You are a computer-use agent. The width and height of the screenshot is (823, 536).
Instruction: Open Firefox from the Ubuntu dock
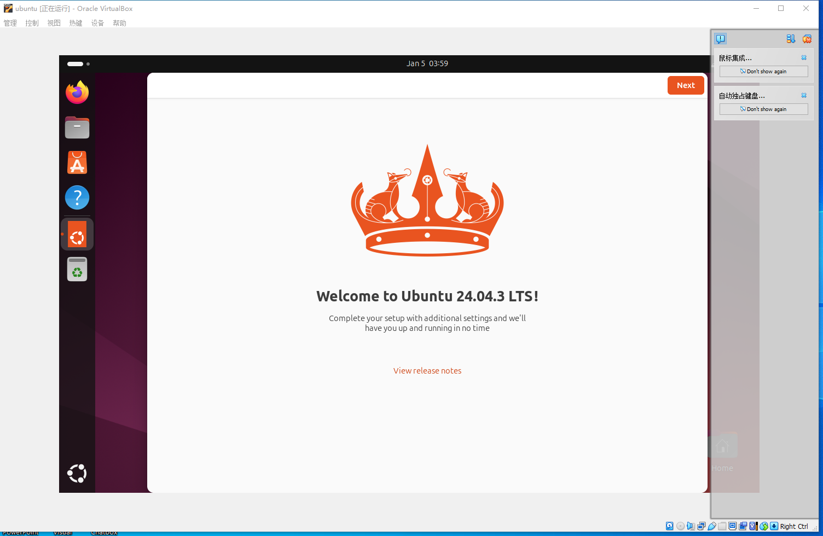point(77,92)
